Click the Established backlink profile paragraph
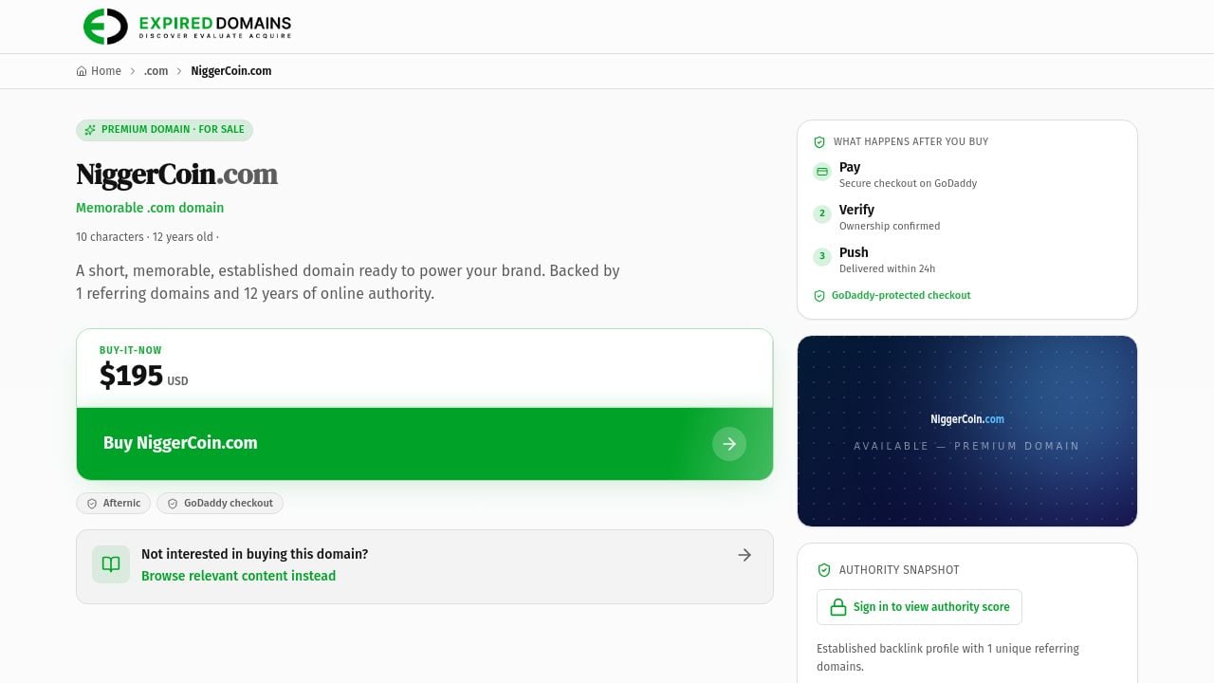The width and height of the screenshot is (1214, 683). (x=947, y=657)
